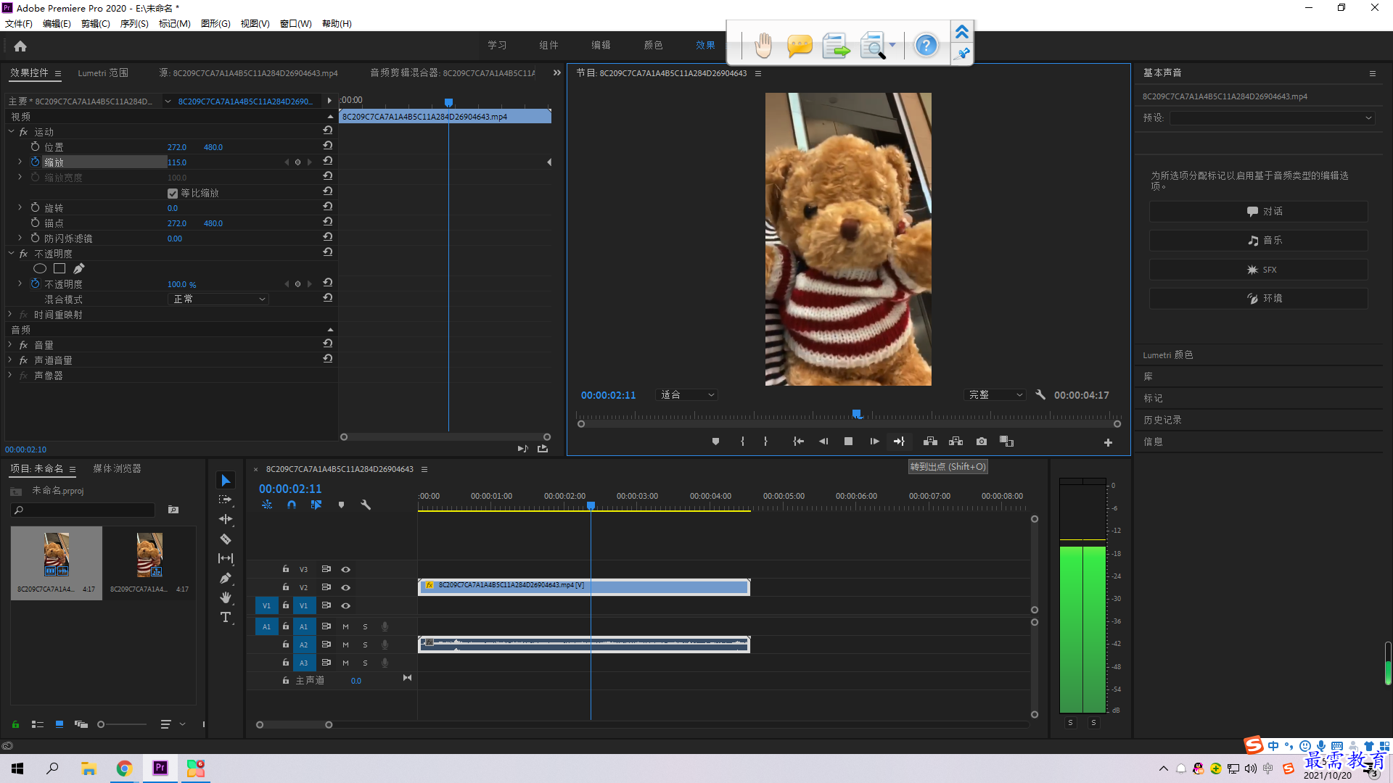The image size is (1393, 783).
Task: Click the Program monitor playhead marker
Action: [857, 414]
